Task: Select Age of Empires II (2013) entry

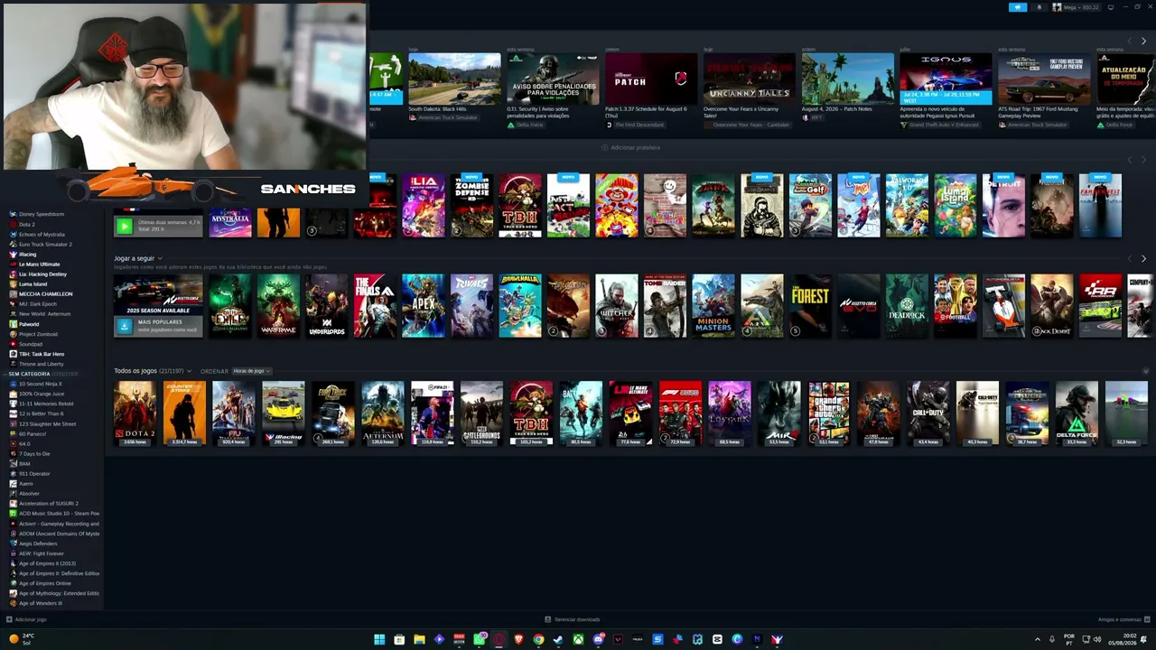Action: coord(47,563)
